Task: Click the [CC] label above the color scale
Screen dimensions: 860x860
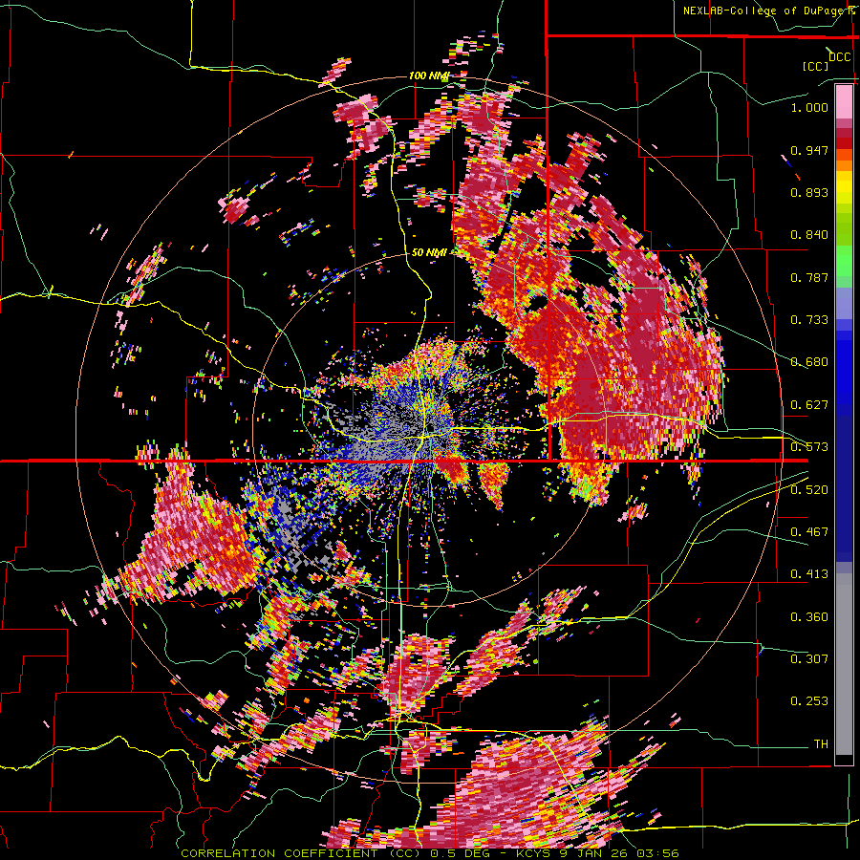Action: coord(816,66)
